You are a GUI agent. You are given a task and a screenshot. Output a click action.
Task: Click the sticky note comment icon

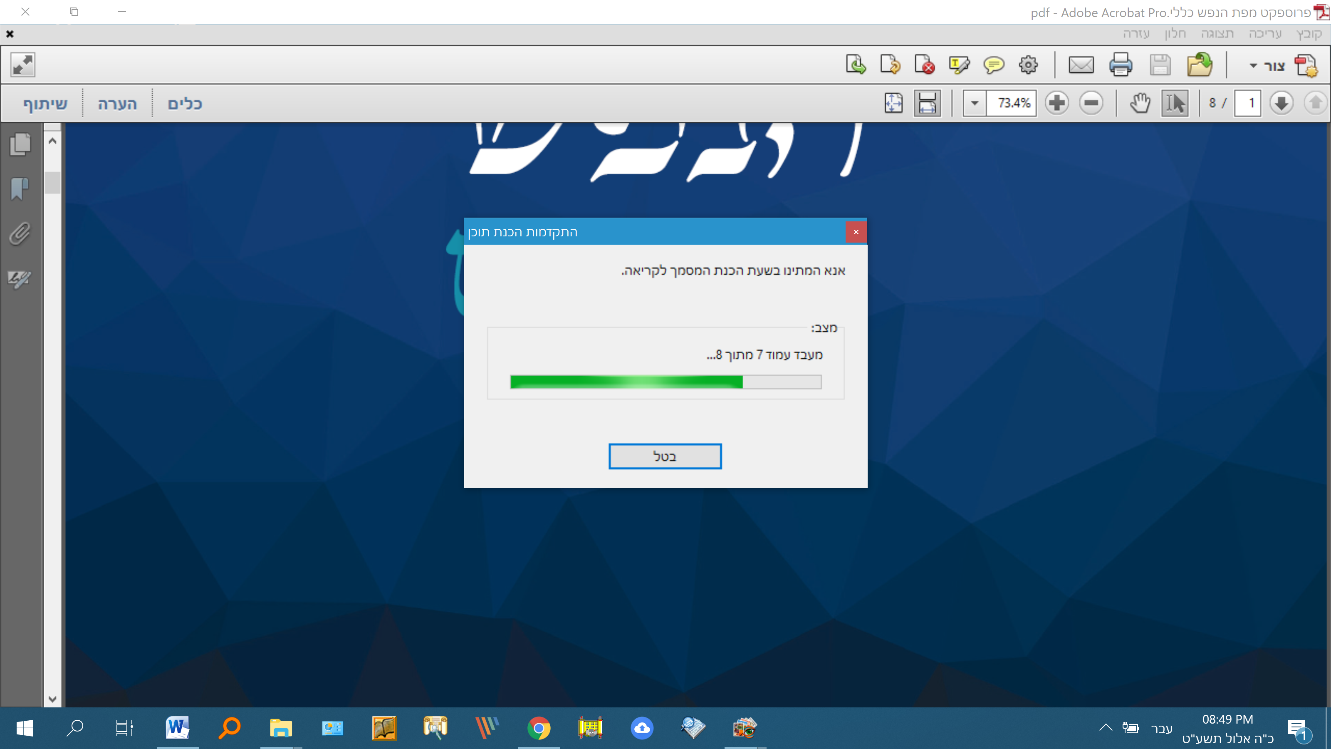(x=993, y=65)
